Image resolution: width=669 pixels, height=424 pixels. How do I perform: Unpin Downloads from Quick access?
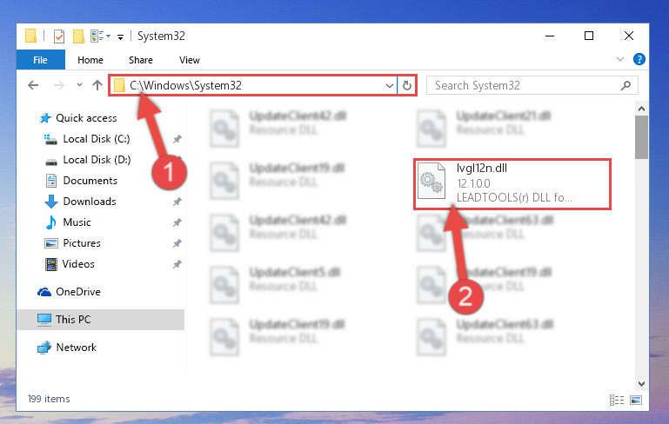[177, 202]
